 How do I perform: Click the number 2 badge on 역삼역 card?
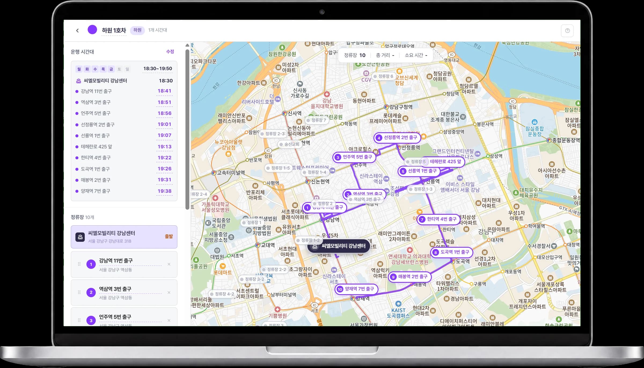[91, 292]
